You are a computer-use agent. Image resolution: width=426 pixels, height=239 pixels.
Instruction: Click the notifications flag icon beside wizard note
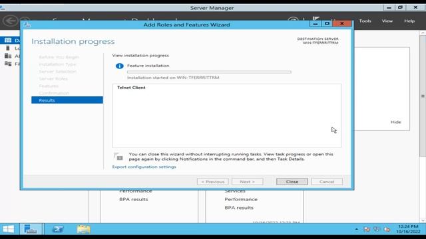tap(118, 157)
